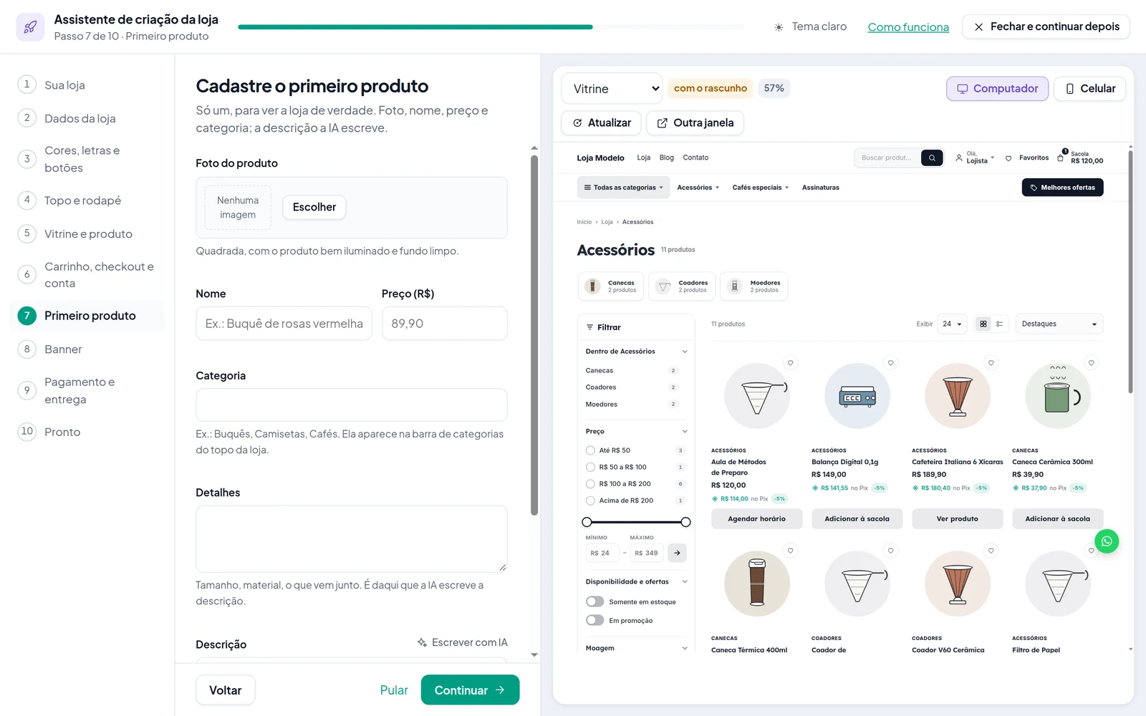Open the Sacola bag icon
Screen dimensions: 1146x716
coord(1061,158)
